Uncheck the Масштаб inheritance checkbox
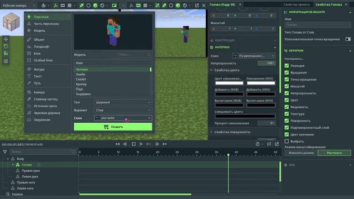The image size is (354, 199). coord(287,86)
